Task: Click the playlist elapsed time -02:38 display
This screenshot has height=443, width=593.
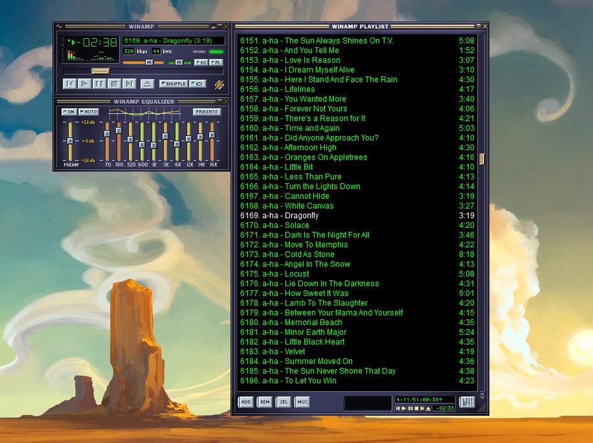Action: click(x=444, y=408)
